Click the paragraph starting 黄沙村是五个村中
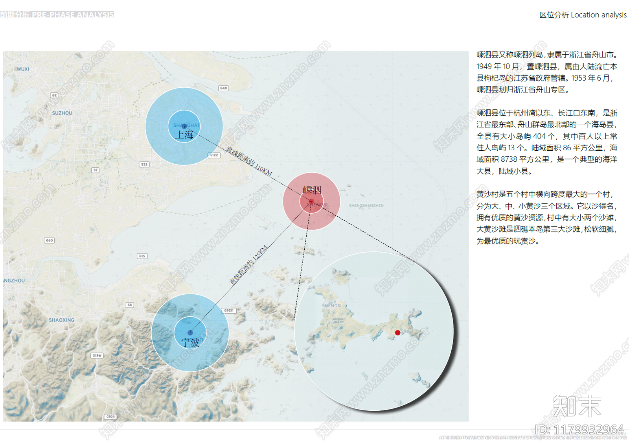The width and height of the screenshot is (629, 445). pos(547,218)
